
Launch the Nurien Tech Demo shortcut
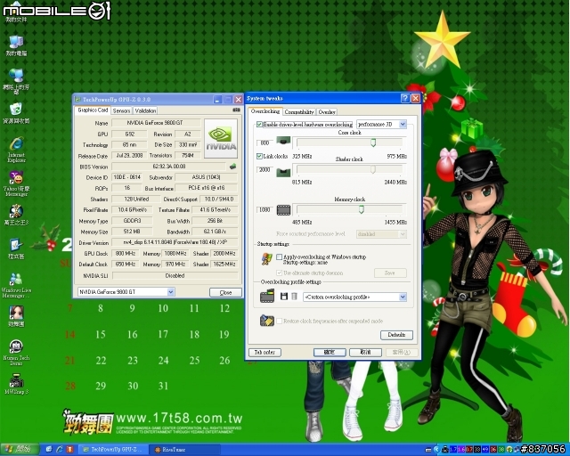(16, 352)
